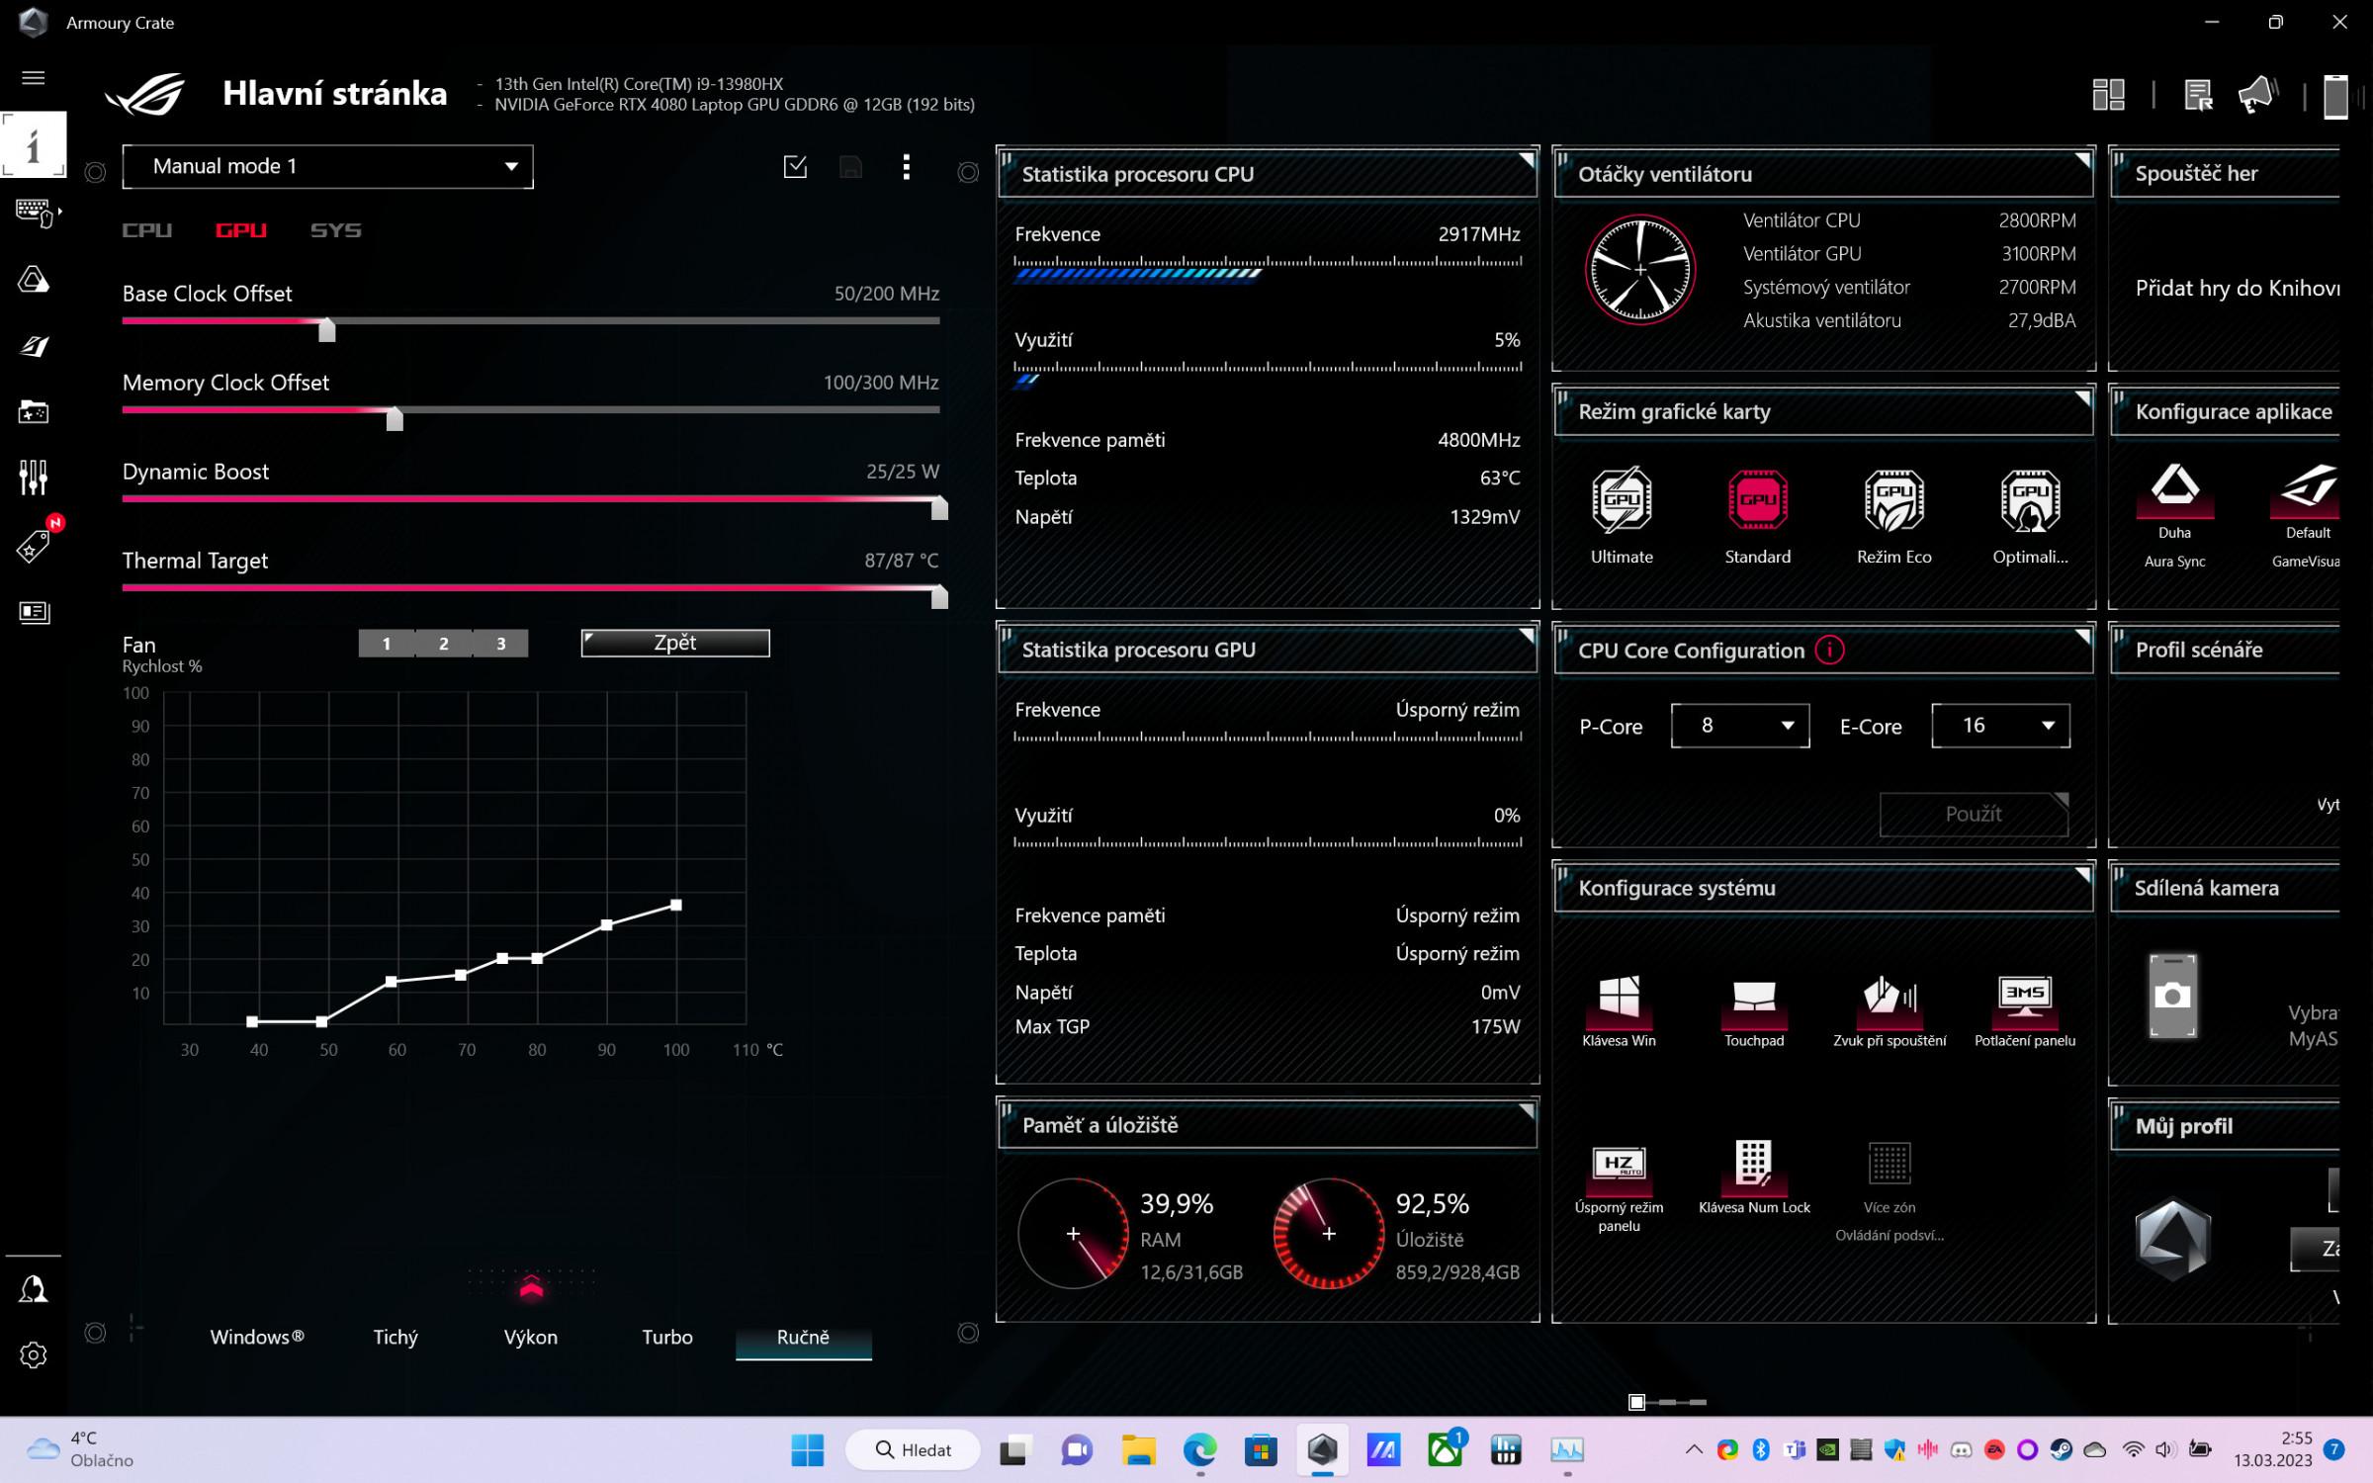Open the News sidebar icon

(x=33, y=612)
